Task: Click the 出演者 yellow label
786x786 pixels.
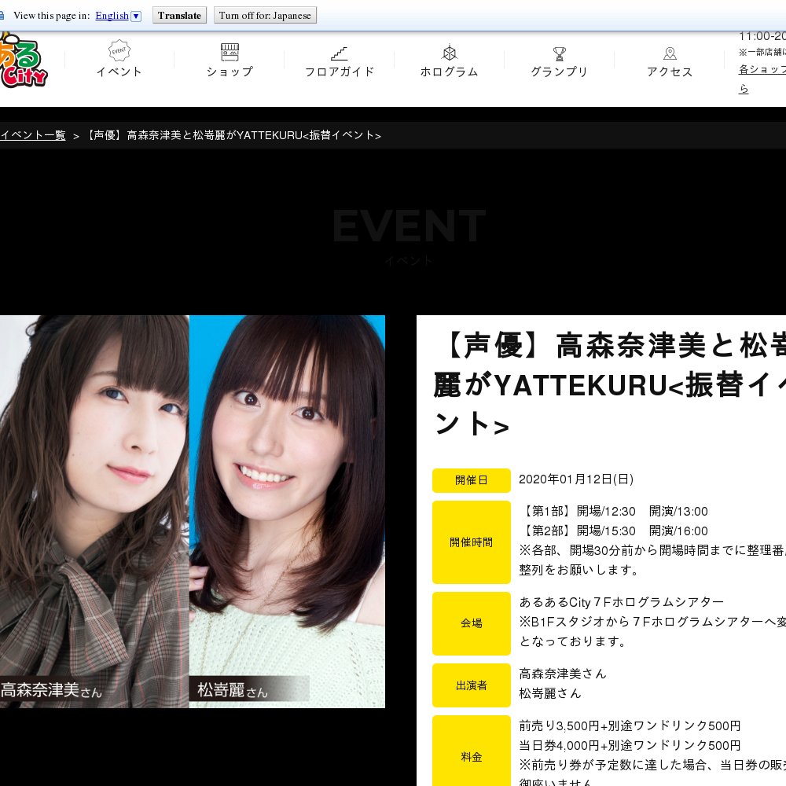Action: [471, 685]
